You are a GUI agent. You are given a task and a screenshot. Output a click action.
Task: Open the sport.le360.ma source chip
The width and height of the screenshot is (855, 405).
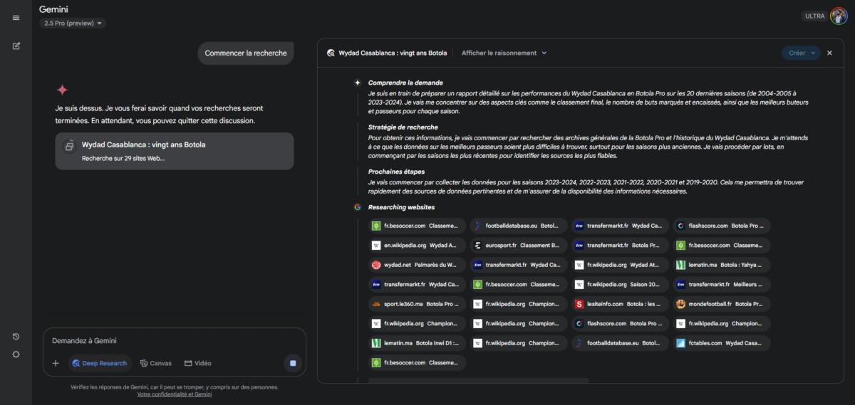coord(416,304)
